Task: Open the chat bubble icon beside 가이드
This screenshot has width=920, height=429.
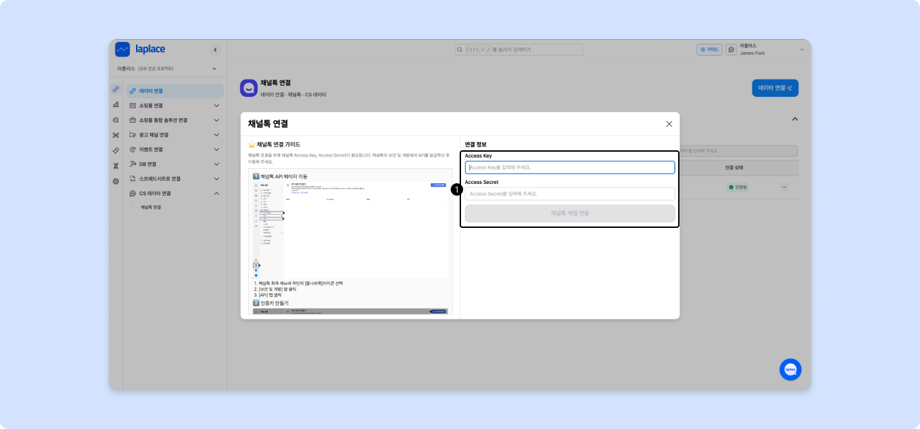Action: click(x=731, y=49)
